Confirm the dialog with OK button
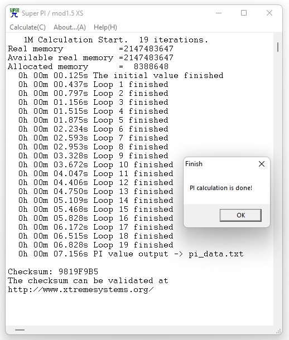 (240, 215)
